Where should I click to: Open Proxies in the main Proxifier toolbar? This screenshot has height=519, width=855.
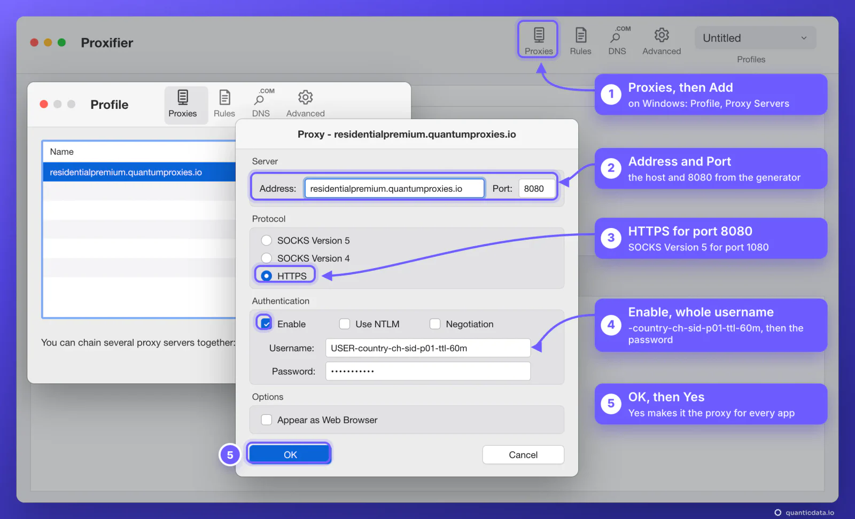pos(538,40)
